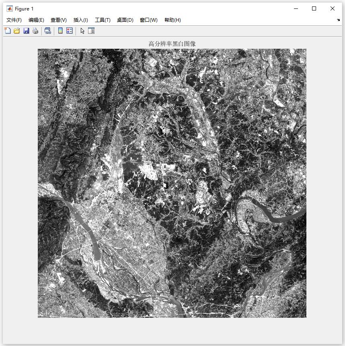
Task: Open the 窗口(W) menu
Action: coord(149,20)
